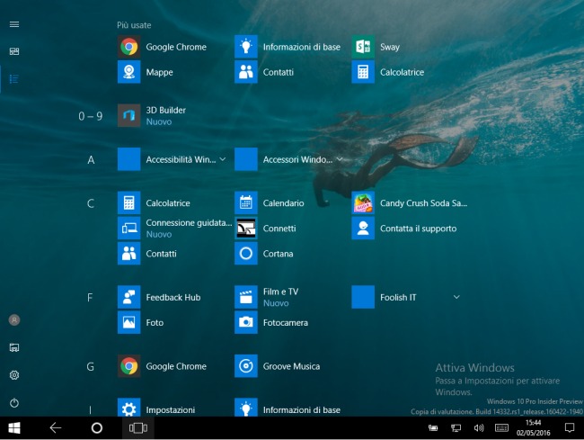Expand the Foolish IT folder chevron
The height and width of the screenshot is (440, 584).
(x=456, y=297)
